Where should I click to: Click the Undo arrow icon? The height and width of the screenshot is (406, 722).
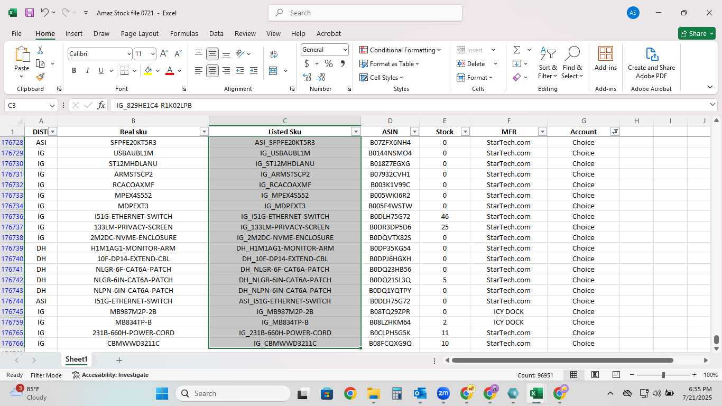(44, 13)
